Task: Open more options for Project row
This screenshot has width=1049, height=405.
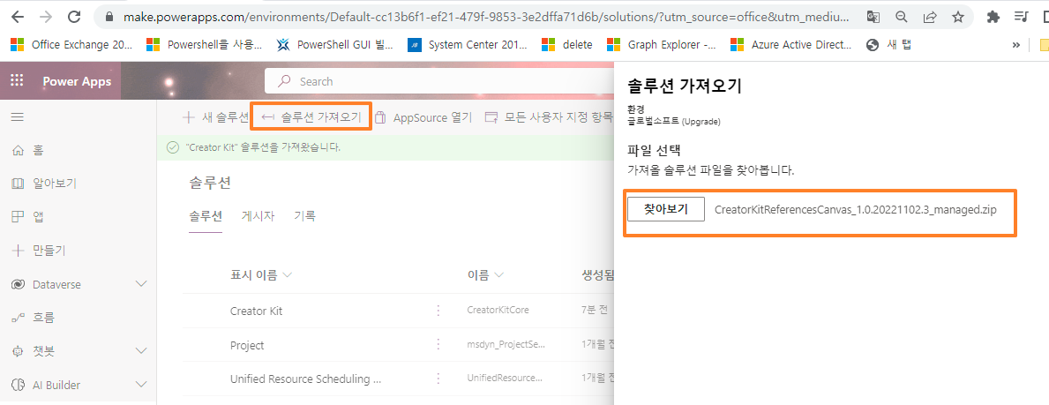Action: point(438,344)
